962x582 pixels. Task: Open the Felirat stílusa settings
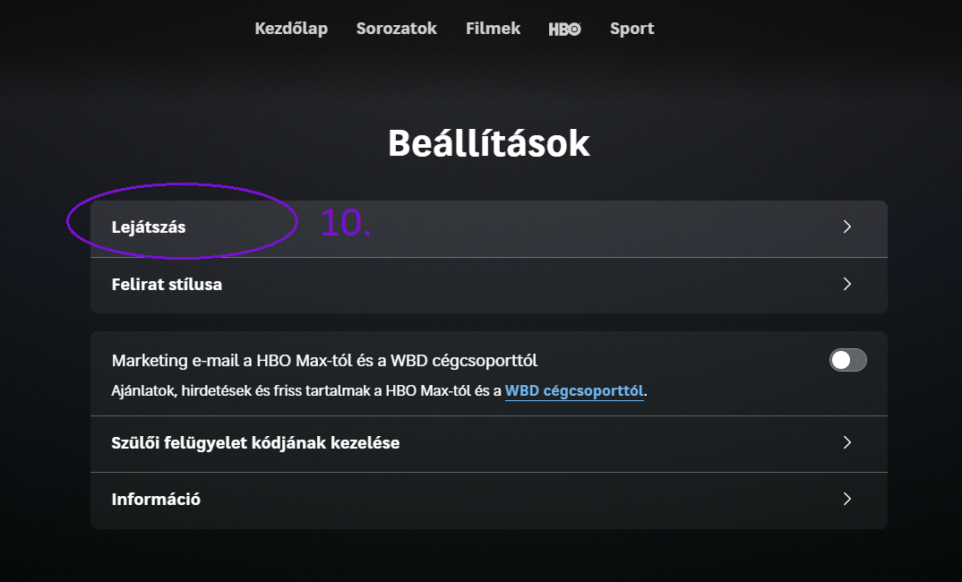pos(489,284)
